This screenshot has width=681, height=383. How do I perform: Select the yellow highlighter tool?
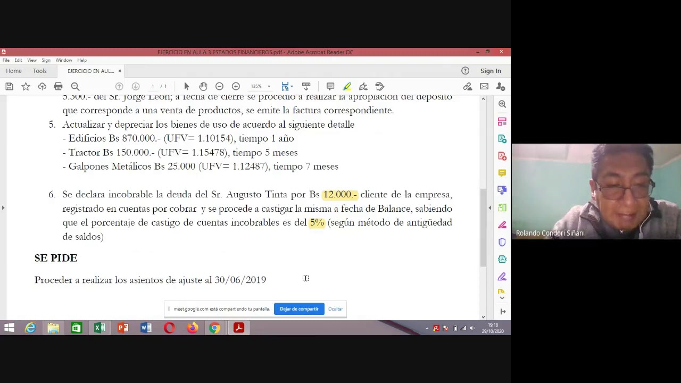pos(347,86)
